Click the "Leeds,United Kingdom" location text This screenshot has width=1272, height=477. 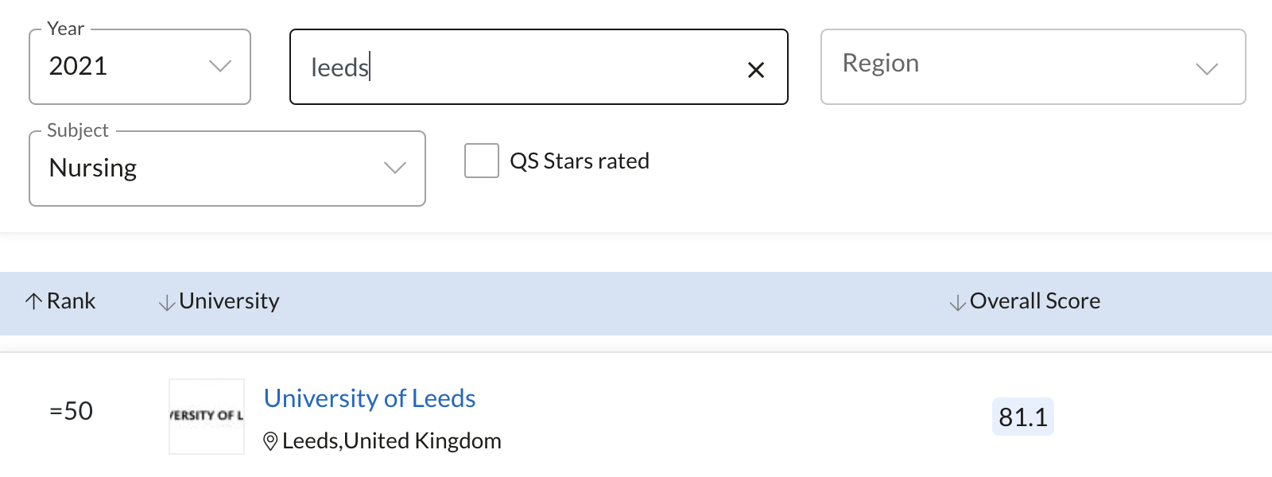(x=391, y=441)
